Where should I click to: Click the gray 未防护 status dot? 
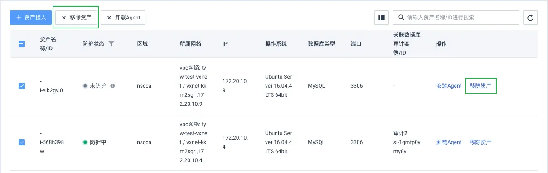pos(85,85)
